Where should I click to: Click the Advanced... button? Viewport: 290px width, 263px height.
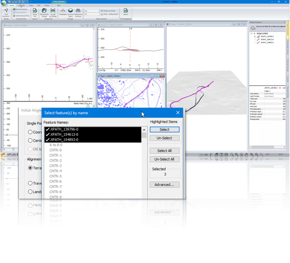164,185
